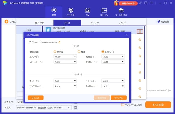Open the hamburger menu icon
This screenshot has width=175, height=114.
151,3
